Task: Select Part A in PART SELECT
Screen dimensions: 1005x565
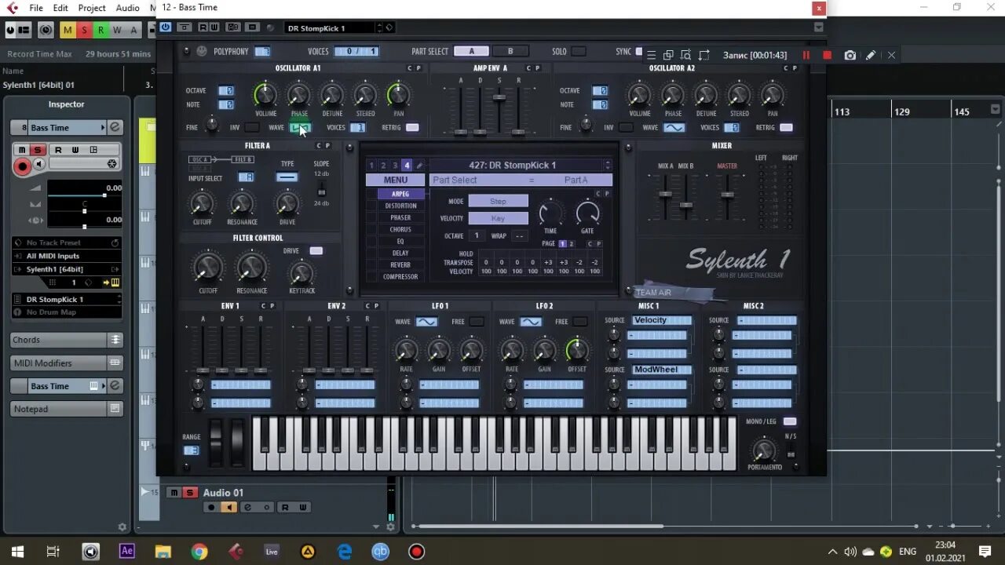Action: (x=471, y=51)
